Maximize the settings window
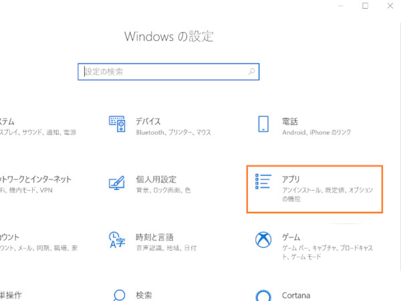The image size is (401, 301). (365, 5)
